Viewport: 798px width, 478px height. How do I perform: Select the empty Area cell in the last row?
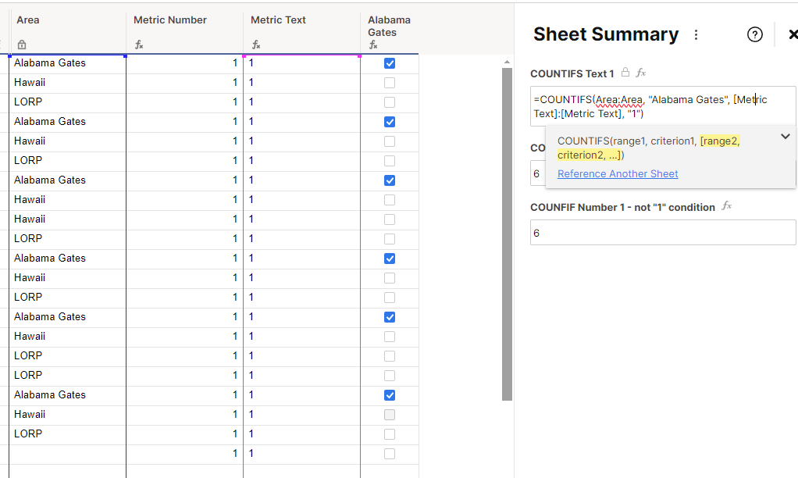click(67, 454)
